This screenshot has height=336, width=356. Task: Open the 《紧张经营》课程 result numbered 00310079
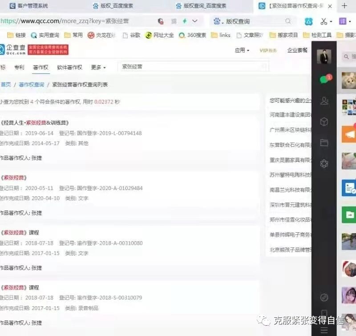click(20, 287)
